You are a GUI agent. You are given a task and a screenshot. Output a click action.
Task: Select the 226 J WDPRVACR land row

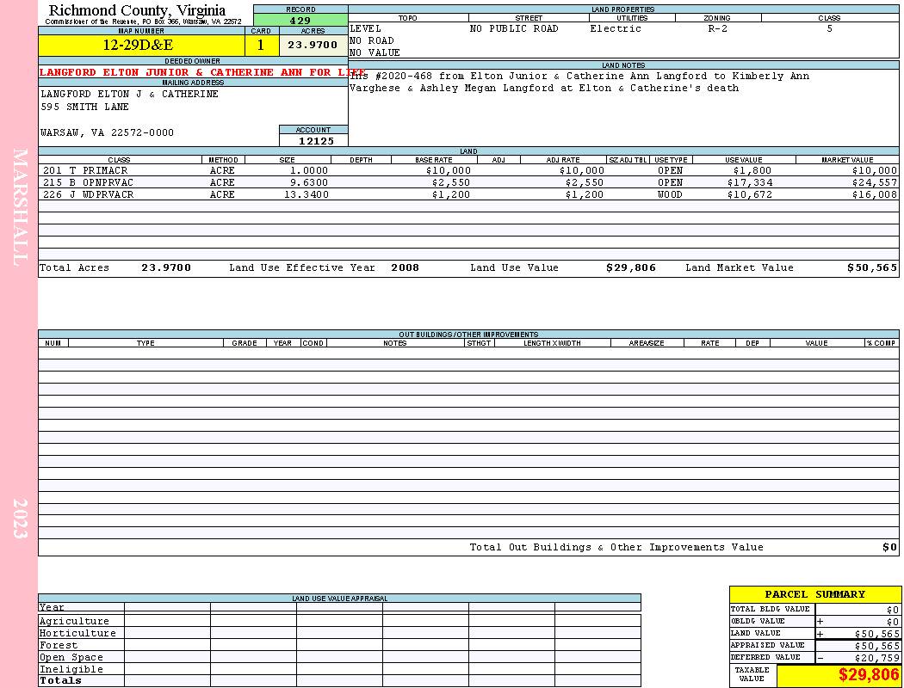pyautogui.click(x=468, y=194)
